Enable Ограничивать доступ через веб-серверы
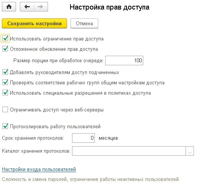Viewport: 197px width, 184px height. (x=5, y=110)
